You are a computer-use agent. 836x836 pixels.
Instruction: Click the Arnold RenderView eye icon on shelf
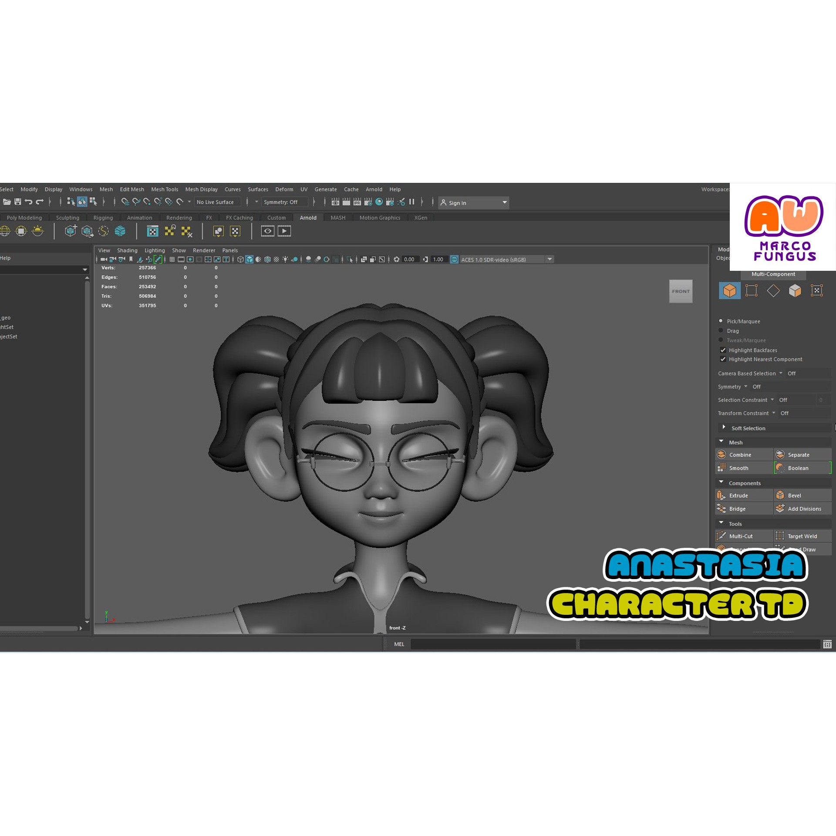(267, 231)
